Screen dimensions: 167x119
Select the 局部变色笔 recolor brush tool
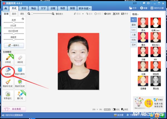point(20,83)
